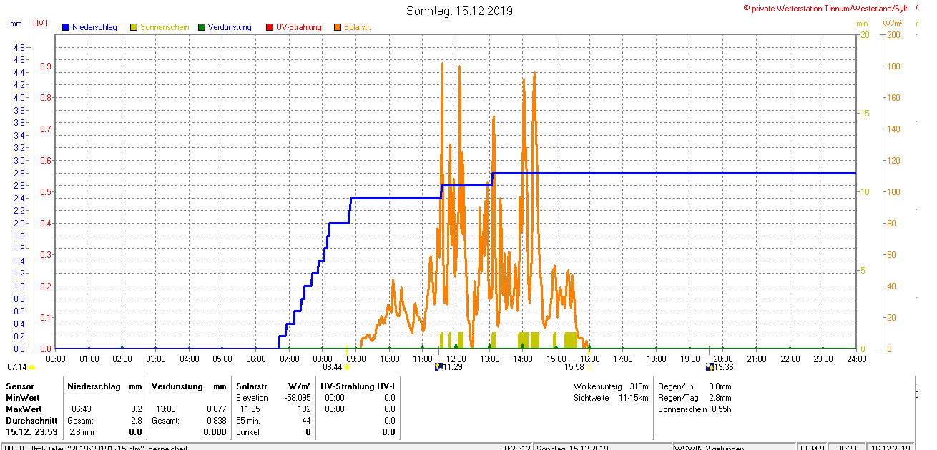The width and height of the screenshot is (937, 450).
Task: Click the MinWert row label
Action: pyautogui.click(x=23, y=398)
